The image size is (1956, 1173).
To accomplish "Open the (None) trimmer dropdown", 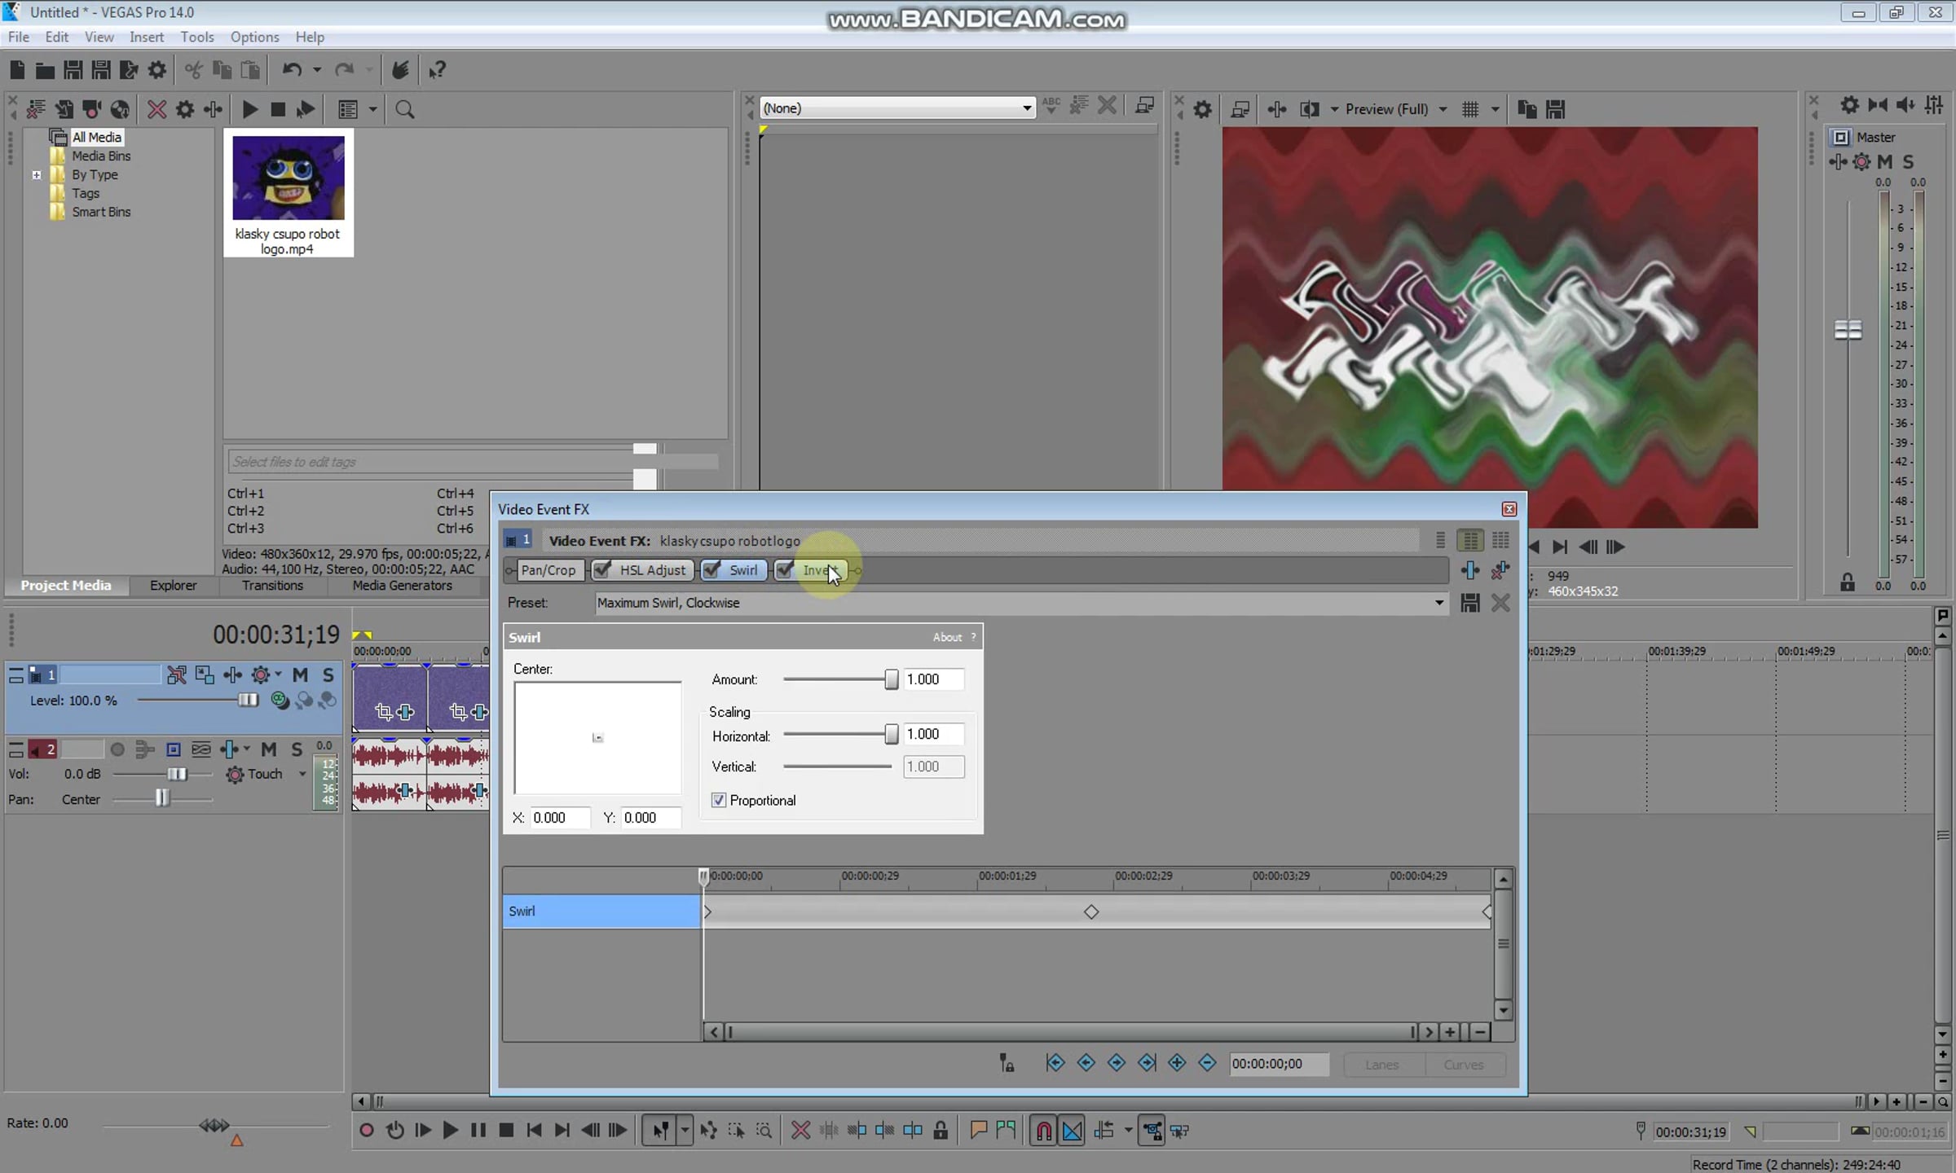I will 1026,108.
